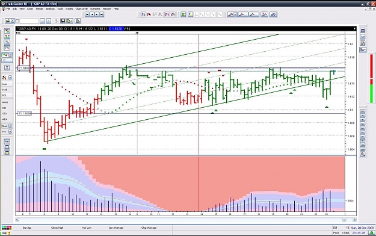The image size is (376, 236).
Task: Click the left sidebar person figure icon
Action: point(5,78)
